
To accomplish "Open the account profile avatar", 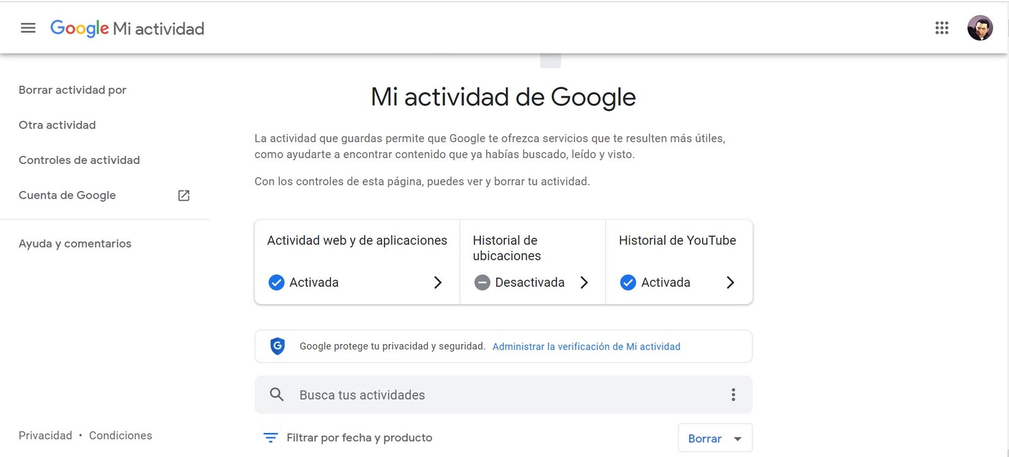I will click(980, 28).
